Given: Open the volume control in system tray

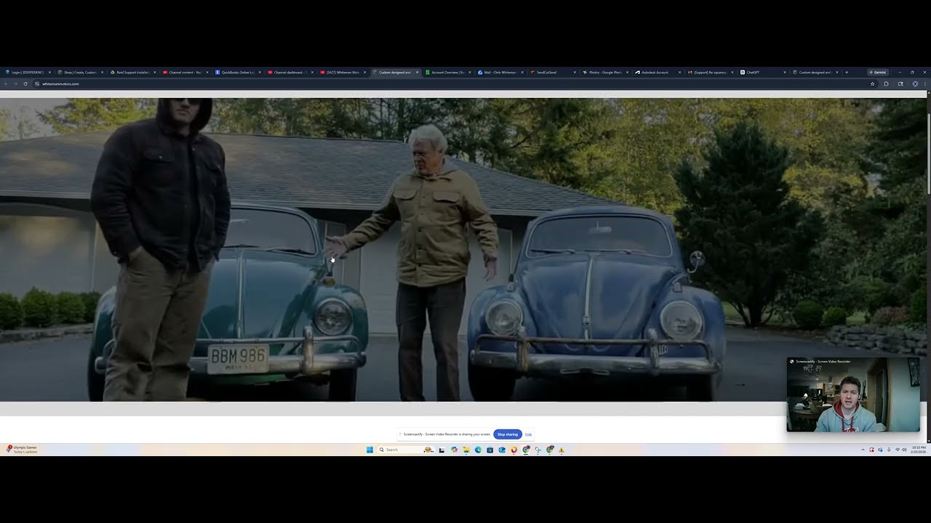Looking at the screenshot, I should click(x=904, y=450).
